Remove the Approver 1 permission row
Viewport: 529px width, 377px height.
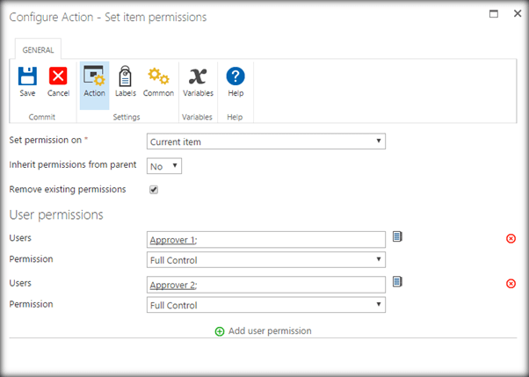pos(511,238)
